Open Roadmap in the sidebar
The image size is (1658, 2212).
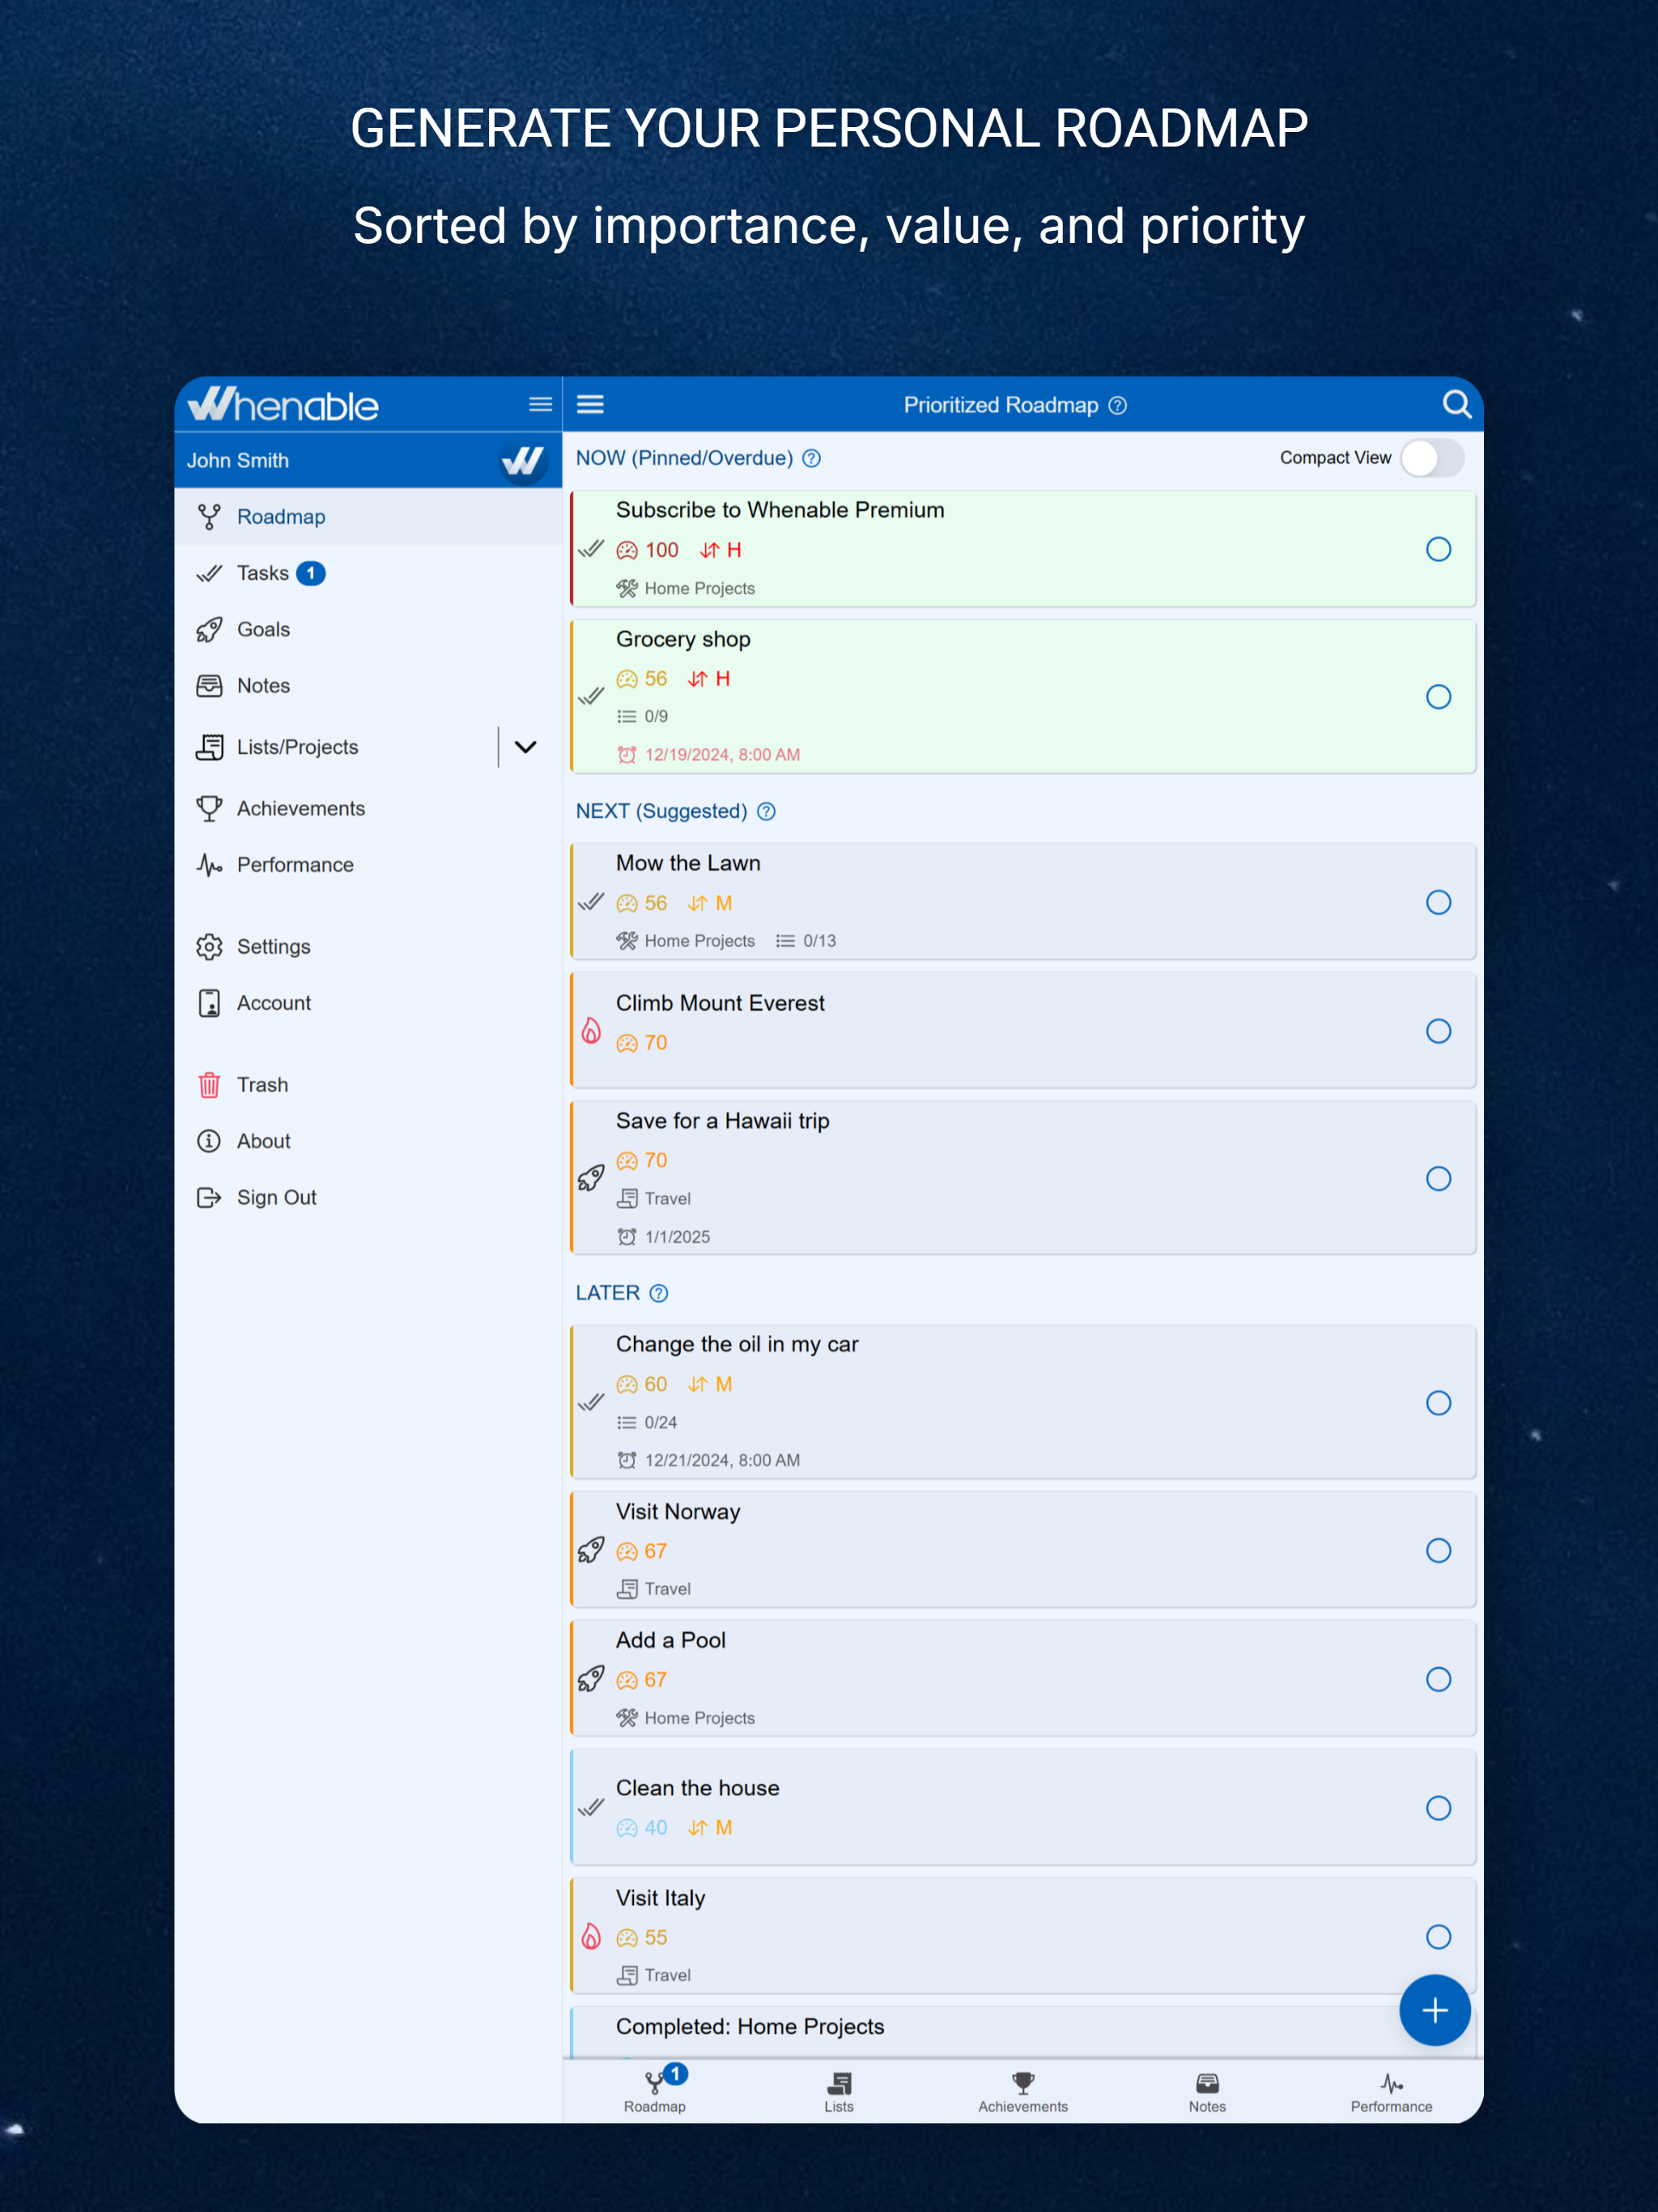point(368,517)
